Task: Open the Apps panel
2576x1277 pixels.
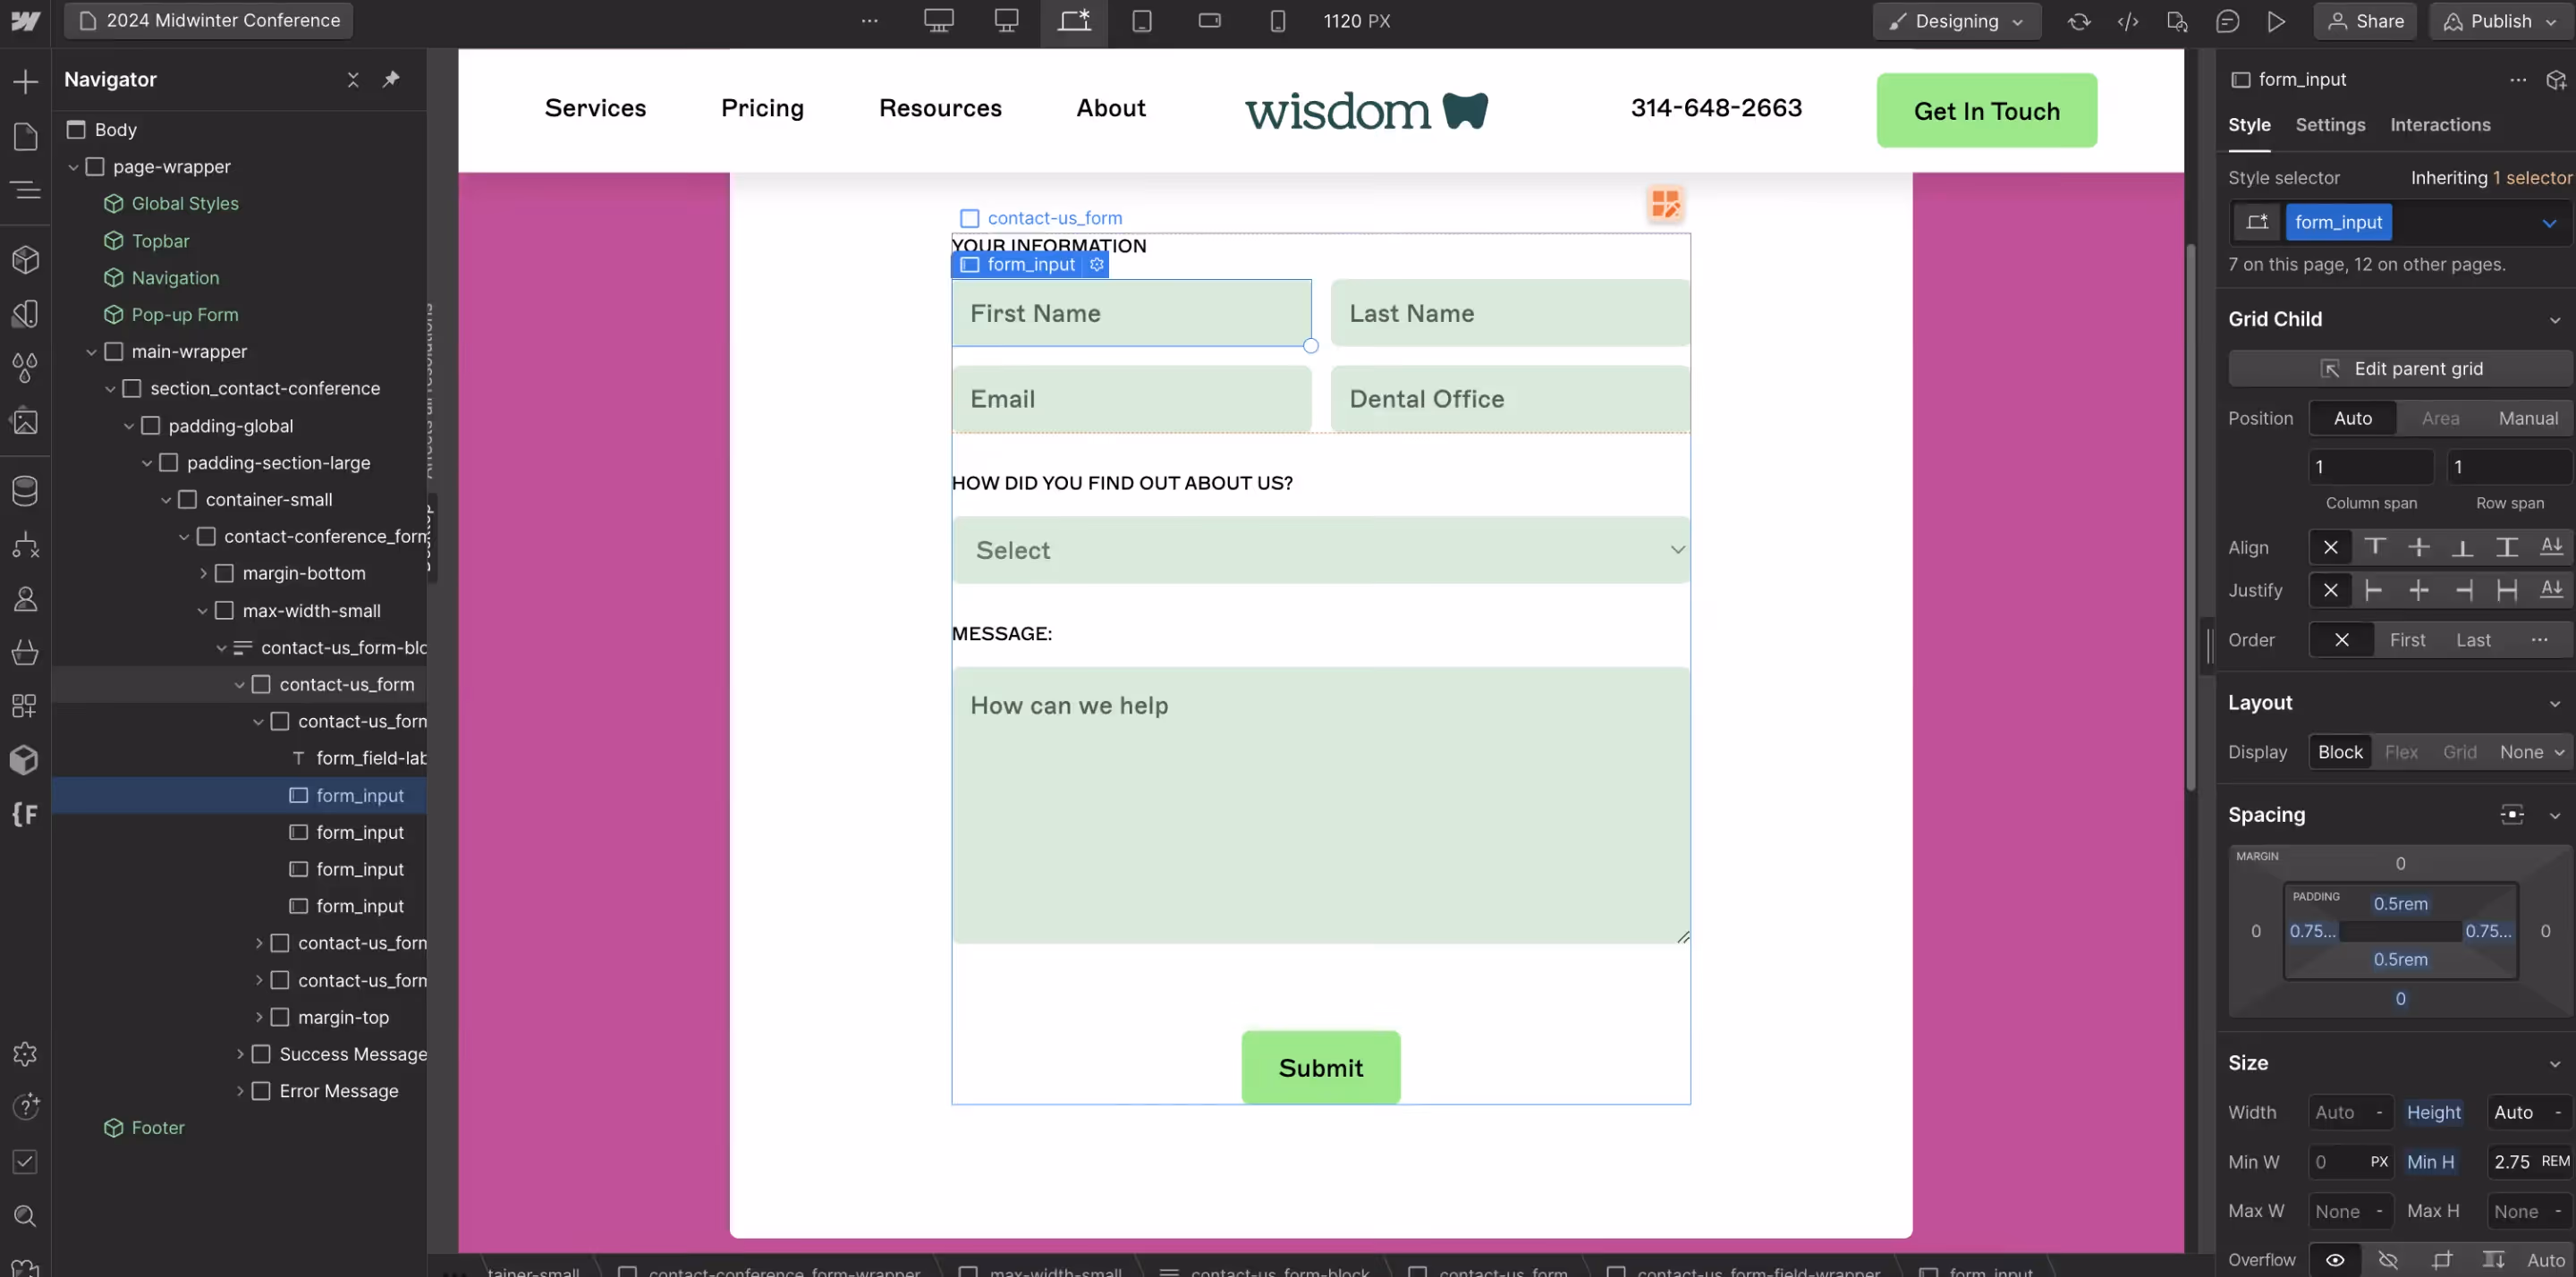Action: tap(25, 706)
